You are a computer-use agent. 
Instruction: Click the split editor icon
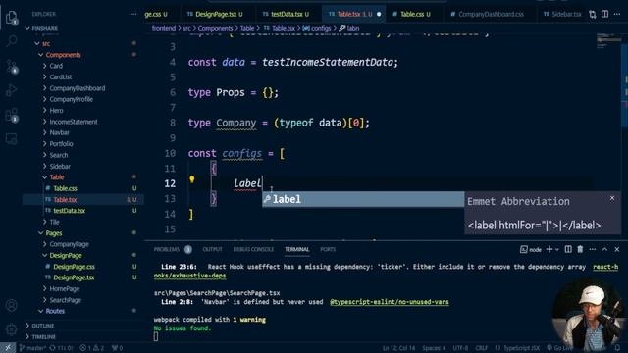coord(604,14)
